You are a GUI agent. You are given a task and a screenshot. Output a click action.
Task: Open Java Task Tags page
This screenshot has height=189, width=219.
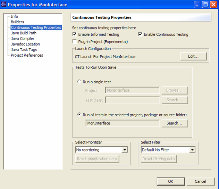click(x=24, y=50)
